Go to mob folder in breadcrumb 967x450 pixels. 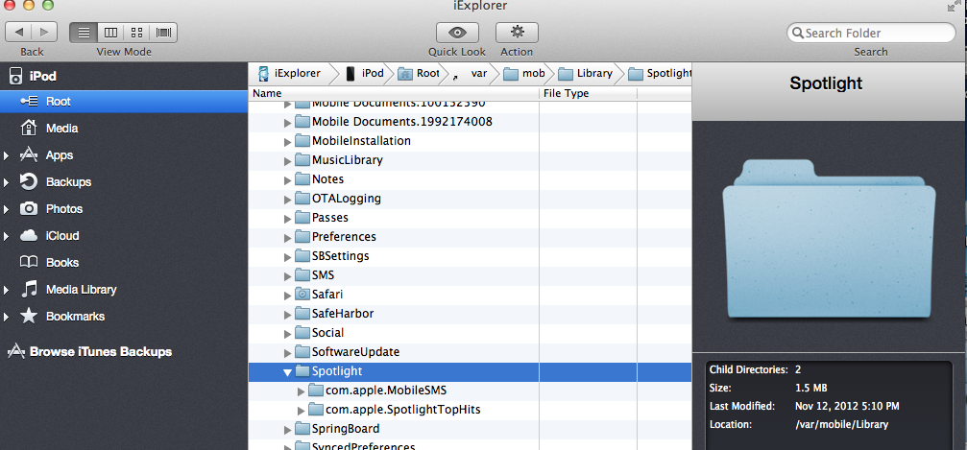point(524,73)
